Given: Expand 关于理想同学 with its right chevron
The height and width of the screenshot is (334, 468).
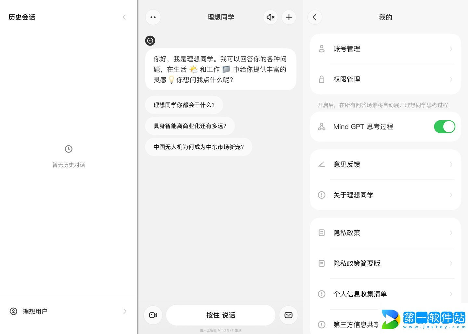Looking at the screenshot, I should coord(451,195).
